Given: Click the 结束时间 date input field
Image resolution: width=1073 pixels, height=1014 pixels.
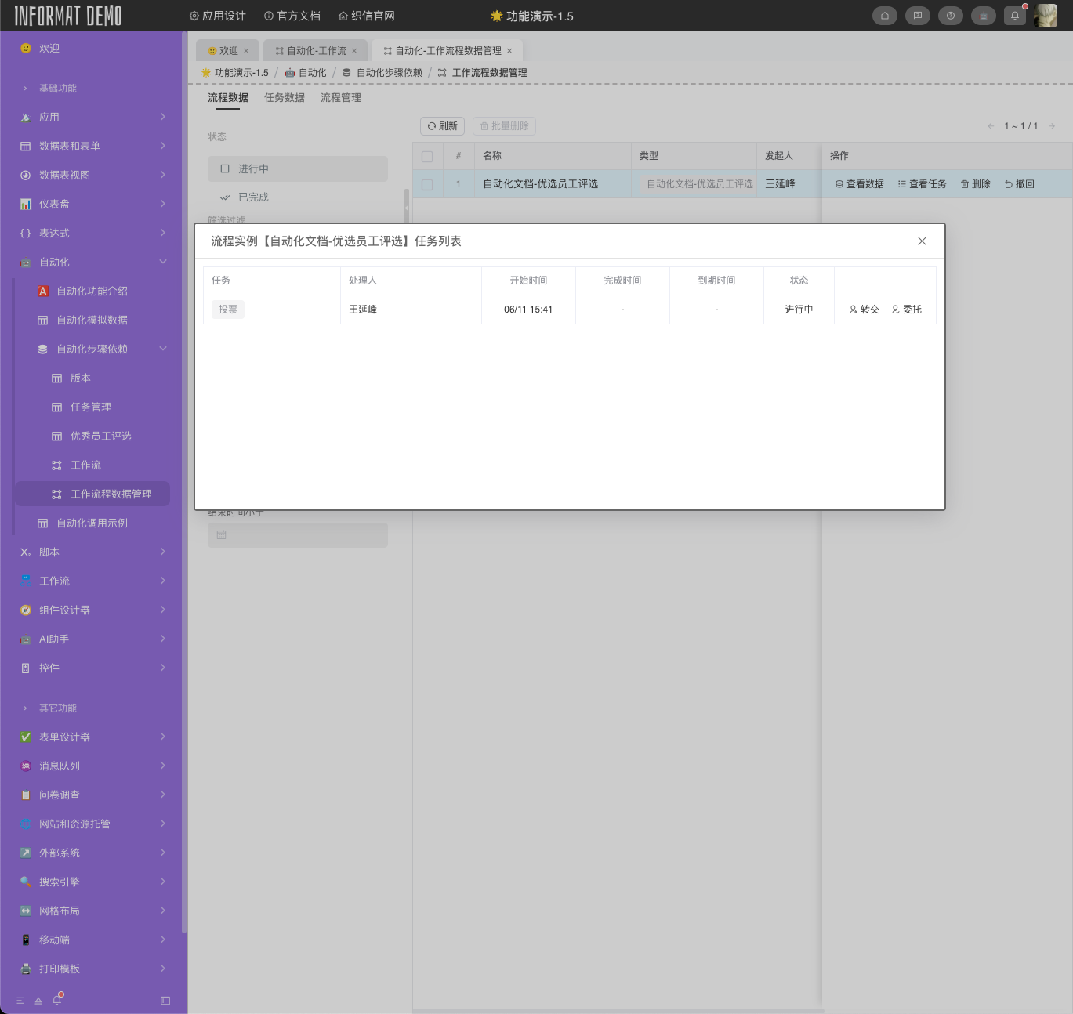Looking at the screenshot, I should pos(297,535).
